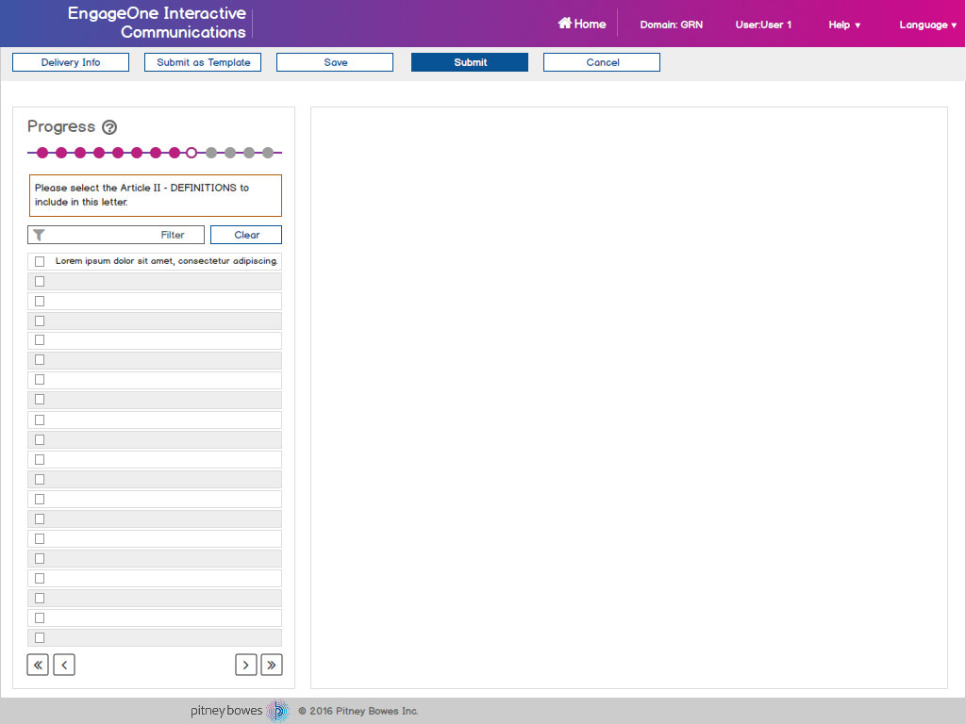Clear the filter with Clear button
Viewport: 966px width, 724px height.
tap(246, 235)
